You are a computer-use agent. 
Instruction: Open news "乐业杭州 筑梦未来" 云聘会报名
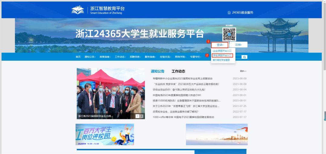pyautogui.click(x=186, y=84)
